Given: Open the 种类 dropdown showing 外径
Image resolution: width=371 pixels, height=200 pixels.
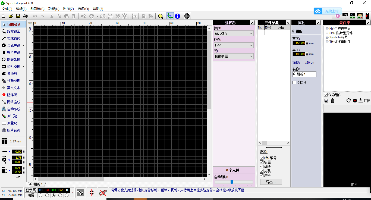Looking at the screenshot, I should point(234,45).
